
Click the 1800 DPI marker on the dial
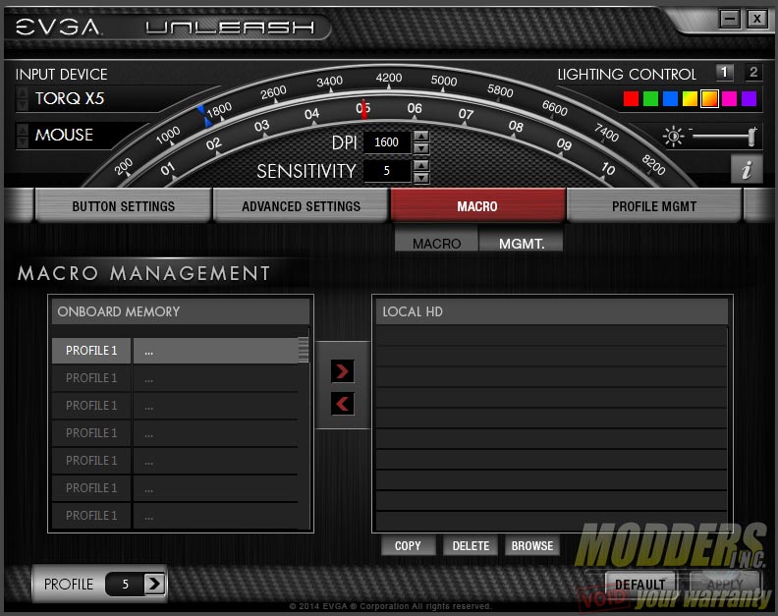coord(219,110)
